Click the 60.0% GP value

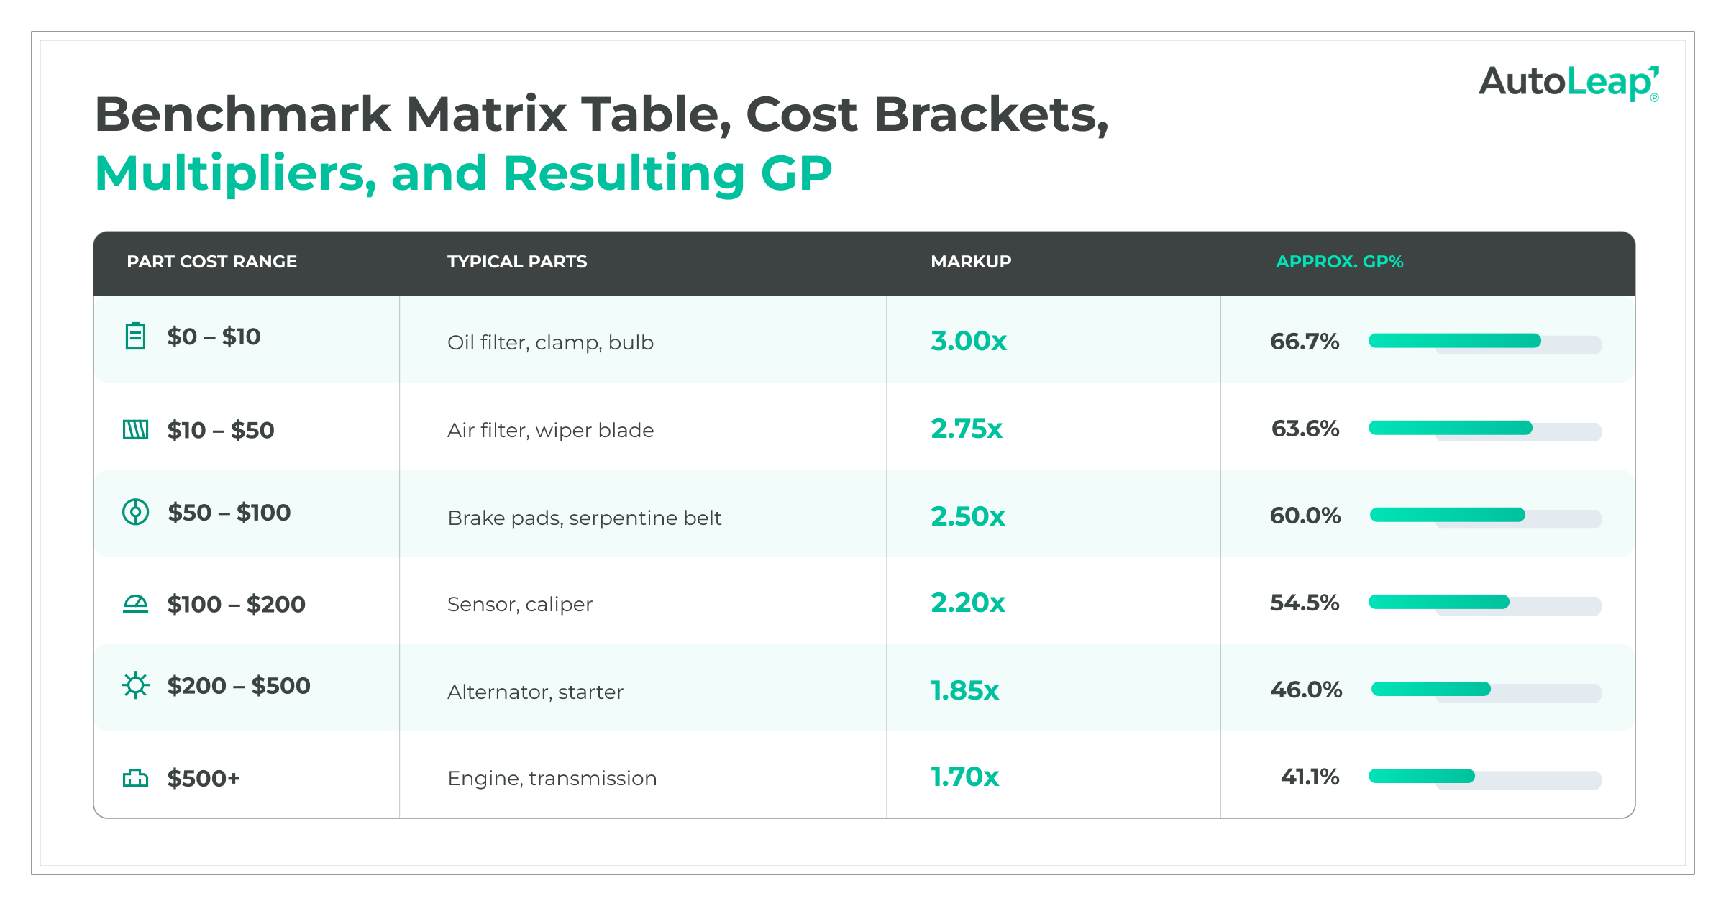click(1305, 516)
